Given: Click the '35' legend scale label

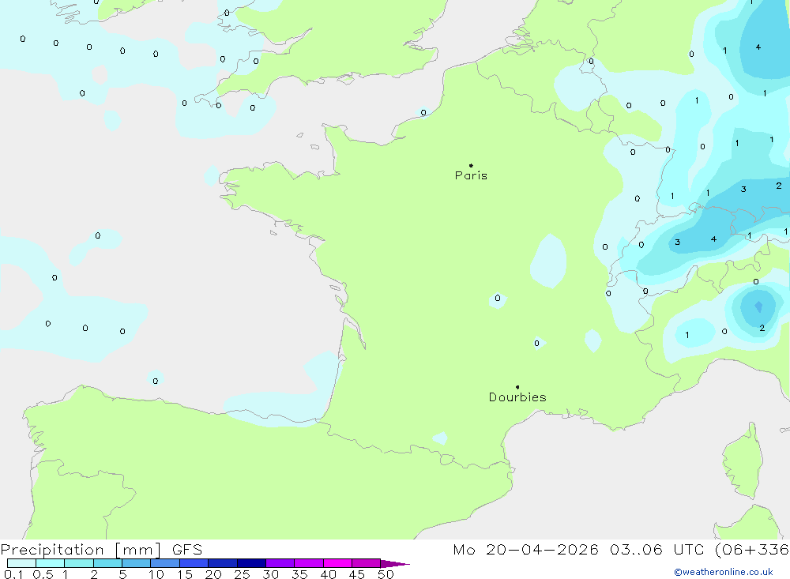Looking at the screenshot, I should [299, 574].
